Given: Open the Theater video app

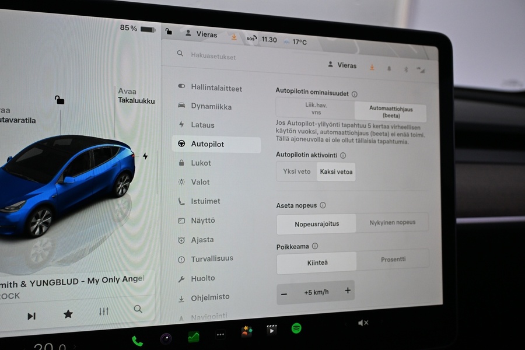Looking at the screenshot, I should [x=271, y=330].
